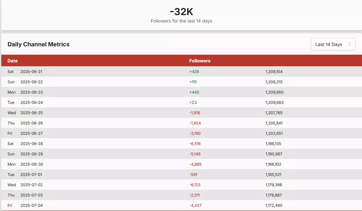Click the 'Tue' label beside 2025-07-01
Screen dimensions: 362x211
click(x=11, y=175)
